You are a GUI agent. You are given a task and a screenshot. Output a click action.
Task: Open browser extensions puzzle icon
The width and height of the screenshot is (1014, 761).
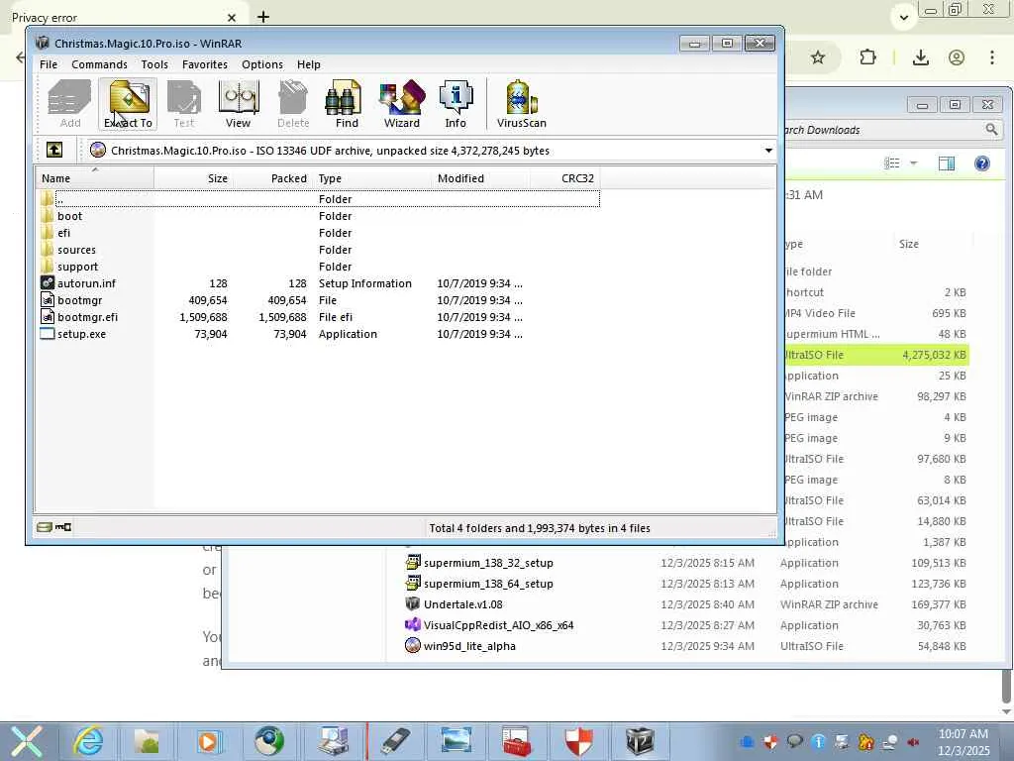click(x=867, y=57)
